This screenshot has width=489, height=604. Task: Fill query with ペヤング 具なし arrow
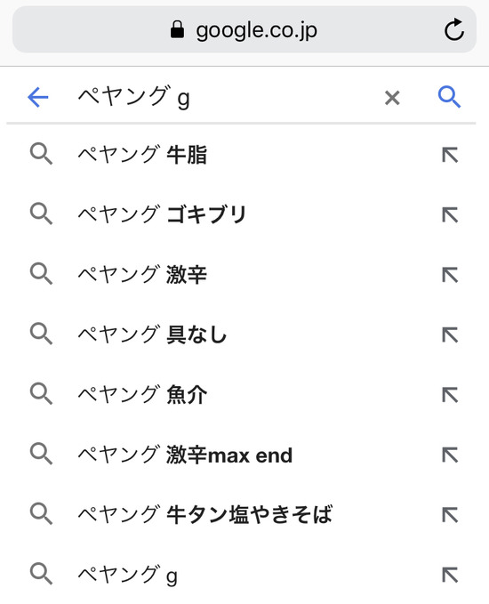point(450,334)
